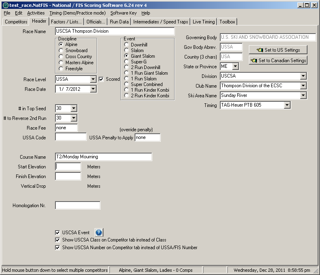Expand # to Reverse 2nd Run dropdown

pos(74,118)
